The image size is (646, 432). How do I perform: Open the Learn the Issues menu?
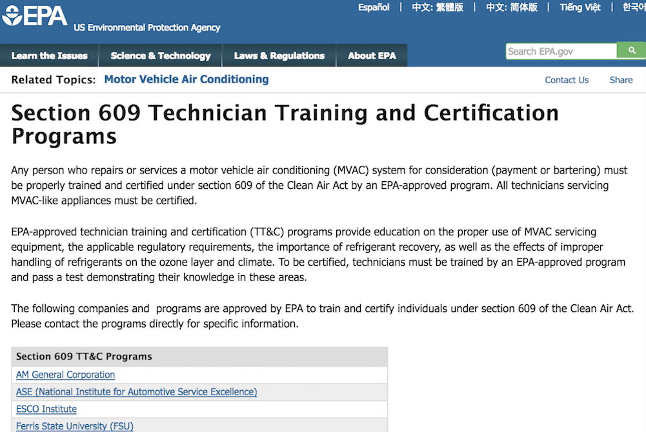[x=50, y=55]
